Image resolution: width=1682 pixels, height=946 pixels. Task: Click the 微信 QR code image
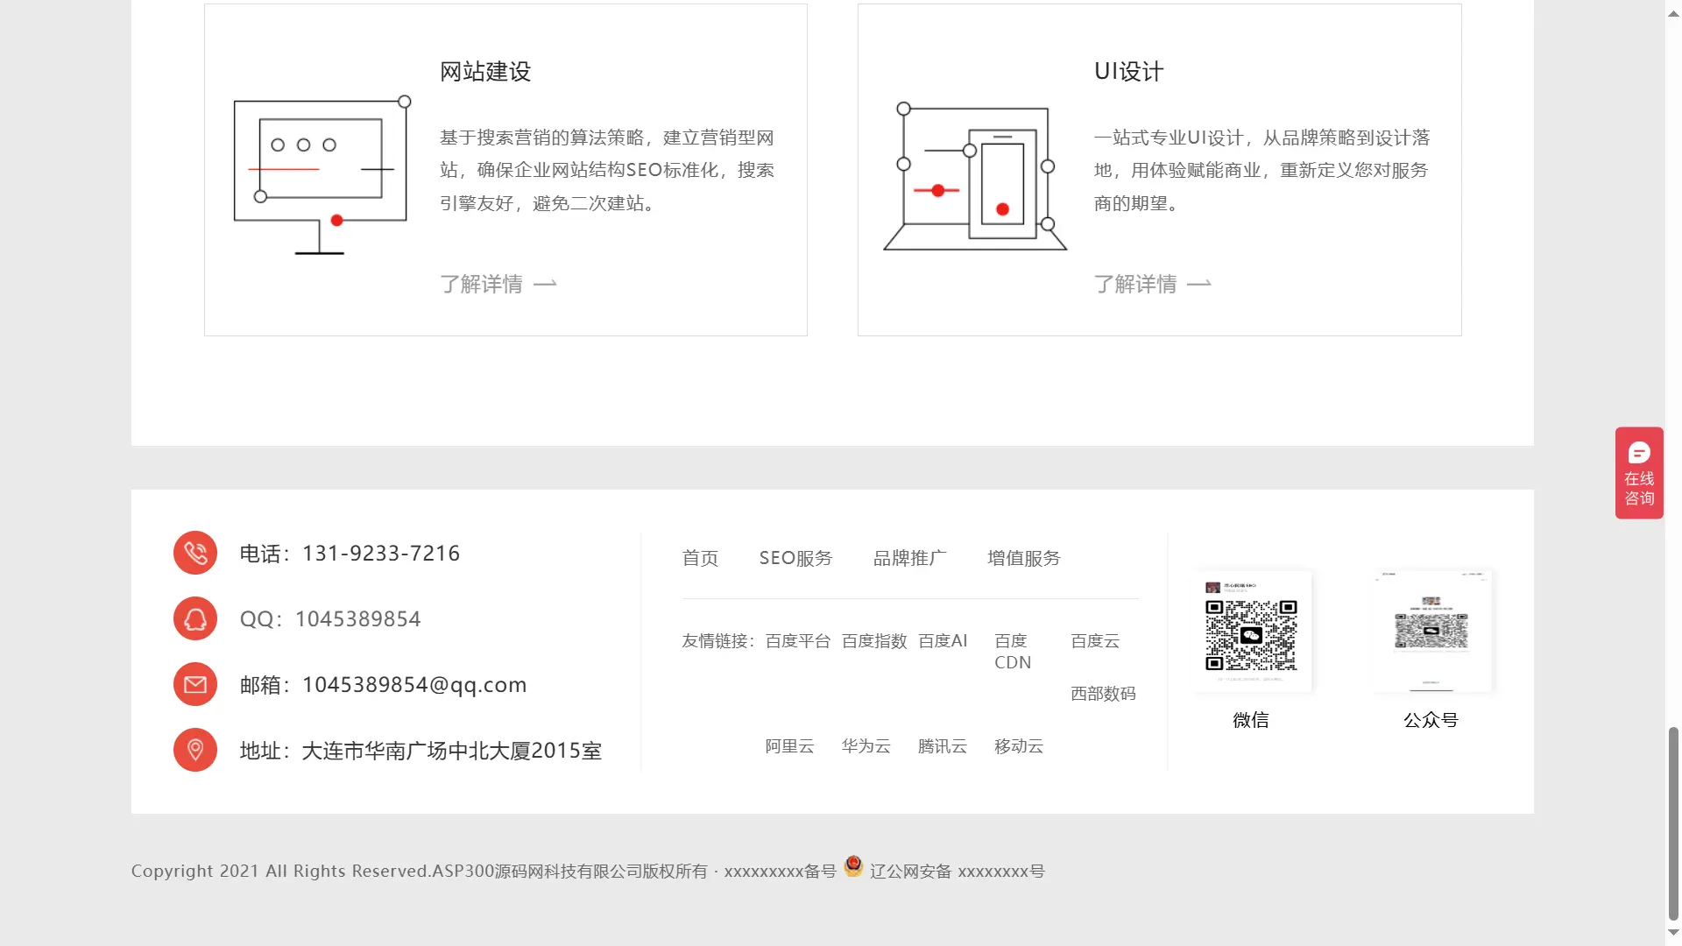pos(1251,629)
